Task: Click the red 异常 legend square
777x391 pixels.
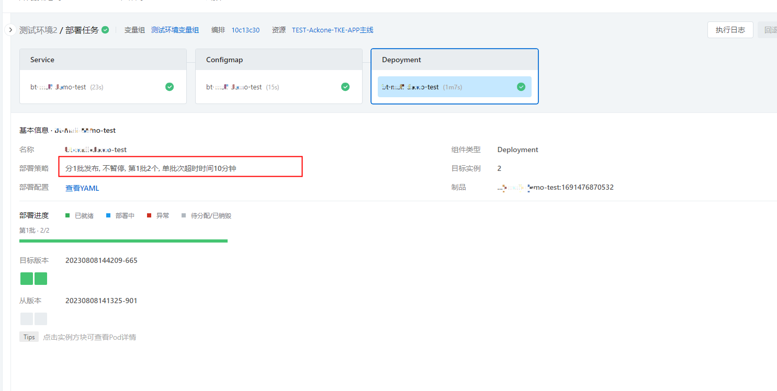Action: point(149,215)
